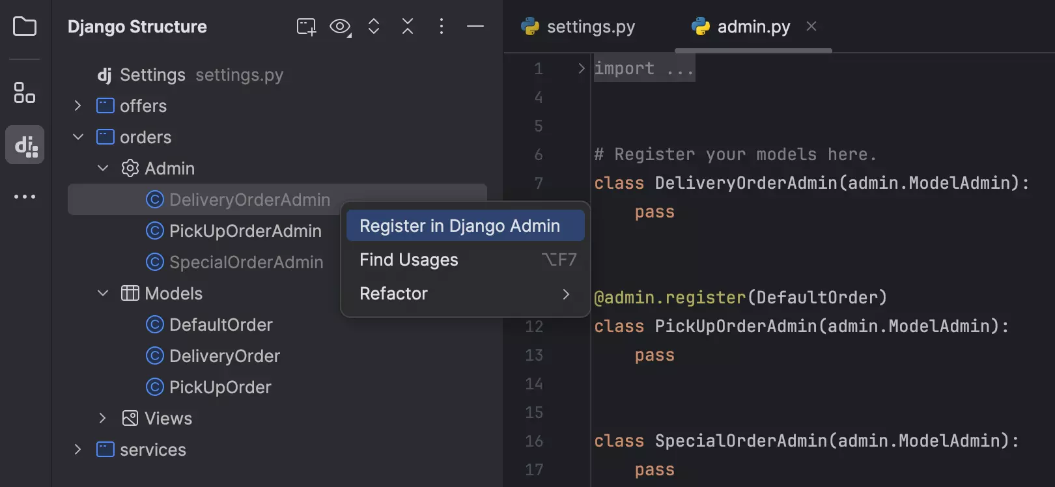Unfold the collapsed import block
The image size is (1055, 487).
click(581, 68)
